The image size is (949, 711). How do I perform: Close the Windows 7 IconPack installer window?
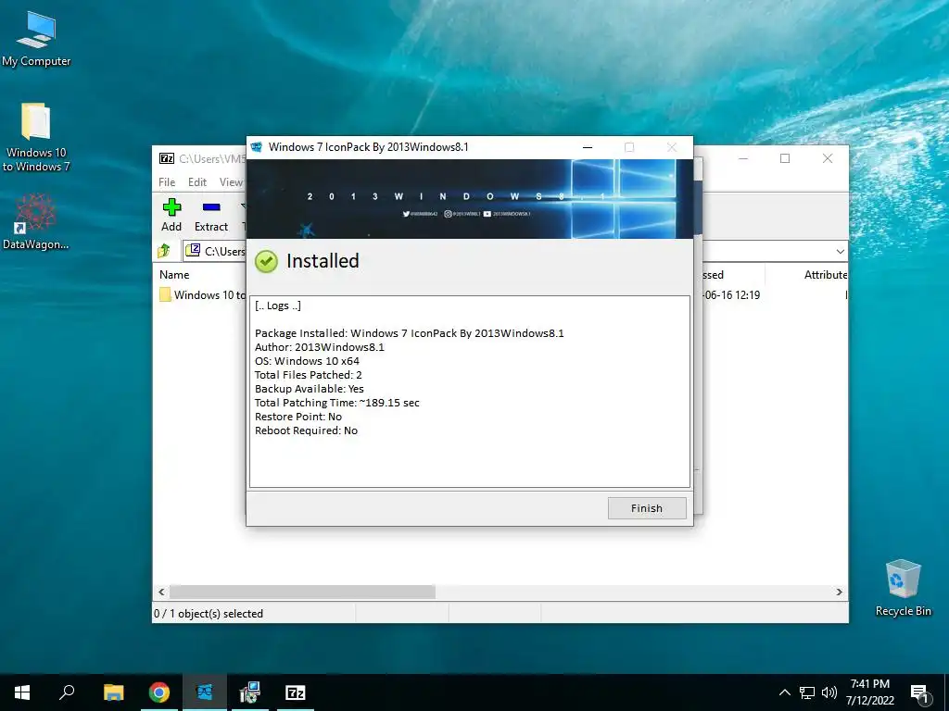pyautogui.click(x=671, y=147)
